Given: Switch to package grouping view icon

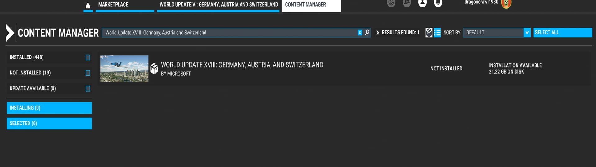Looking at the screenshot, I should point(429,33).
